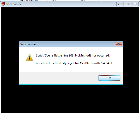140x113 pixels.
Task: Click the empty dialog title bar area
Action: pyautogui.click(x=75, y=44)
